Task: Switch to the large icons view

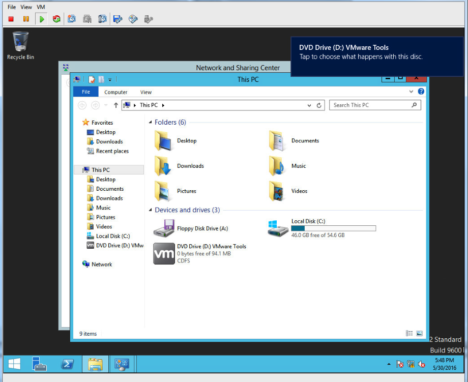Action: (419, 334)
